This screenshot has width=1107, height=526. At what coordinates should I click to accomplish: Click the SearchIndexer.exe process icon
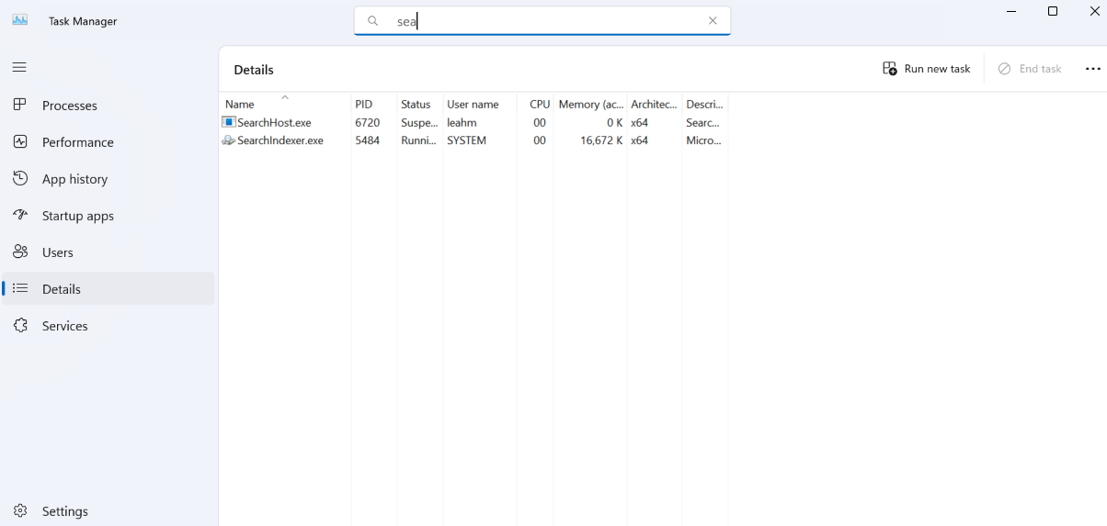(x=229, y=140)
